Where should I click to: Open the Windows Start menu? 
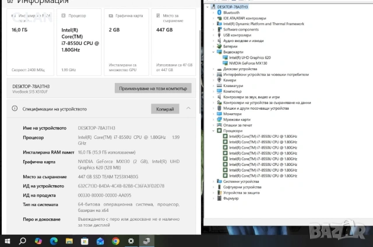tap(8, 241)
